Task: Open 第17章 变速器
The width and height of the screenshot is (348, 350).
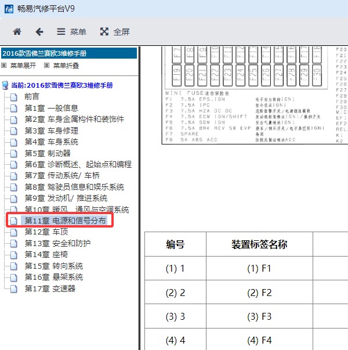Action: click(x=50, y=288)
